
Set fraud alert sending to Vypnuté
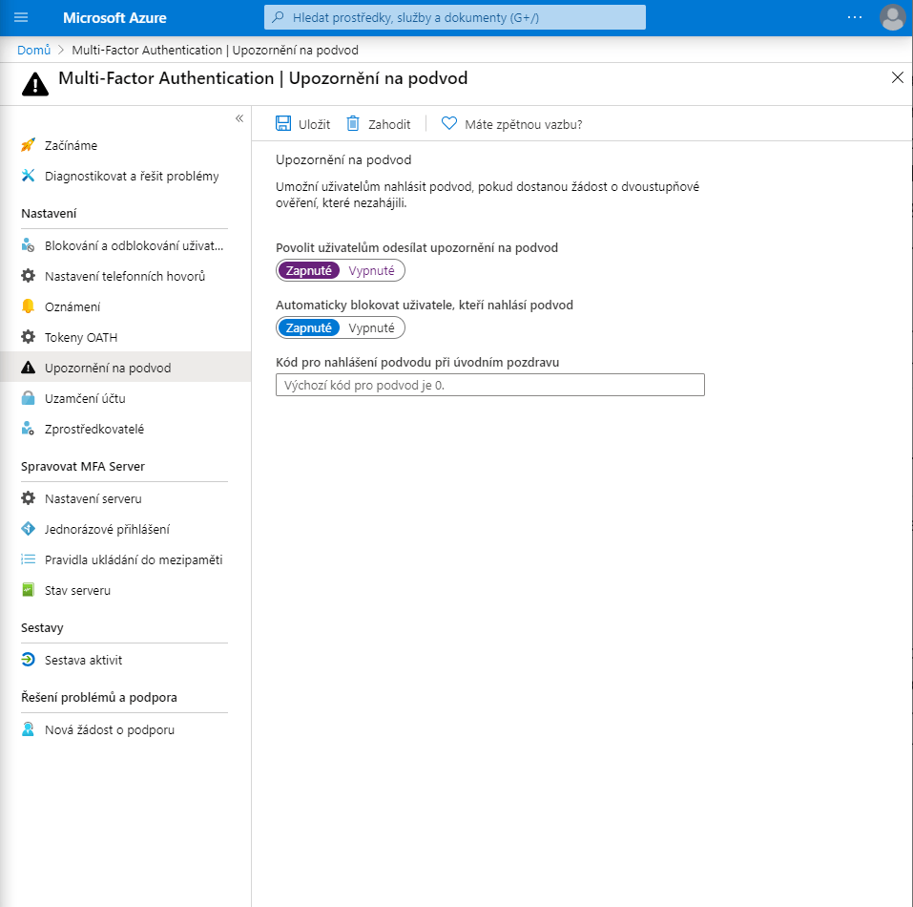(x=371, y=270)
